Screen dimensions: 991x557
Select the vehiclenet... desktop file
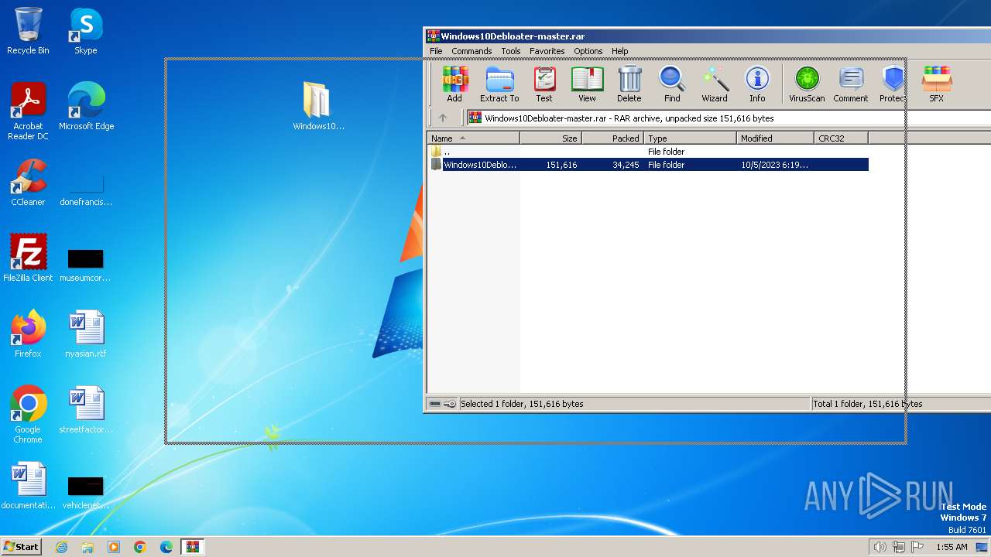(86, 493)
